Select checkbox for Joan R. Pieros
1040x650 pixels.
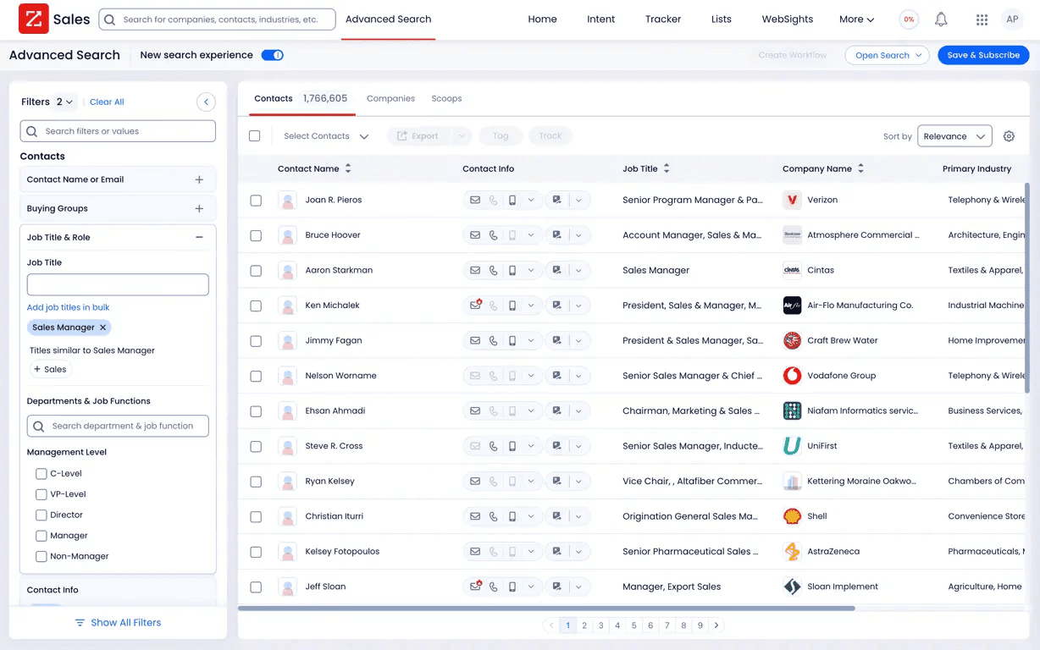256,201
